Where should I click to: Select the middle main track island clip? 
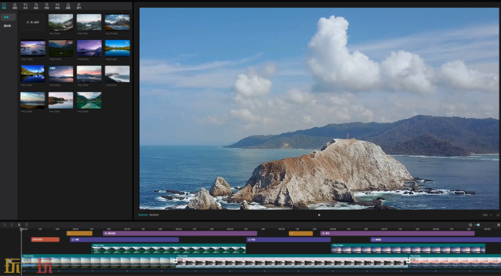tap(292, 261)
